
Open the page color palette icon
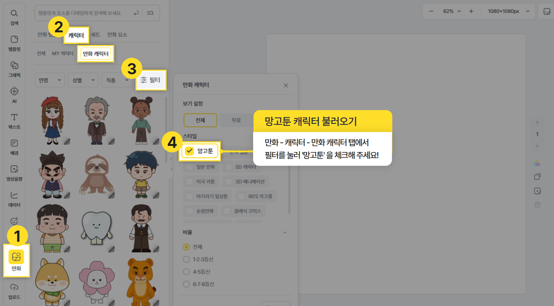coord(537,163)
